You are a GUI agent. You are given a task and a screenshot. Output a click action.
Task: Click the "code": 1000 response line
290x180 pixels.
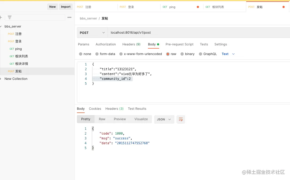(x=112, y=134)
